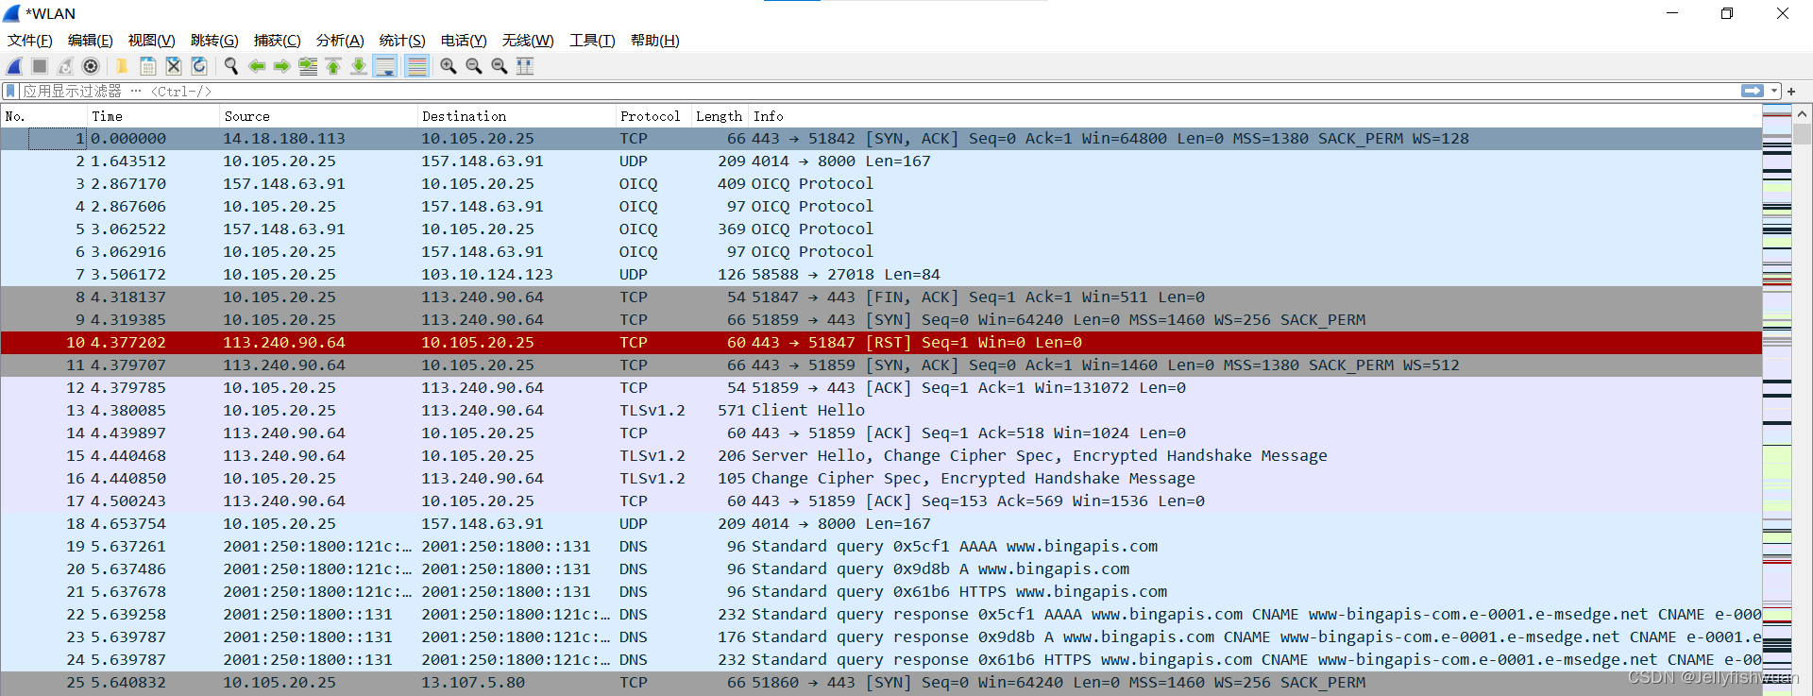Image resolution: width=1813 pixels, height=696 pixels.
Task: Open the 捕获(C) menu
Action: [277, 40]
